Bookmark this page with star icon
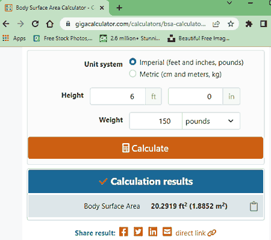Viewport: 271px width, 240px height. [x=231, y=24]
